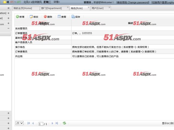Viewport: 174px width, 130px height.
Task: Go to first page in pager
Action: [x=29, y=123]
